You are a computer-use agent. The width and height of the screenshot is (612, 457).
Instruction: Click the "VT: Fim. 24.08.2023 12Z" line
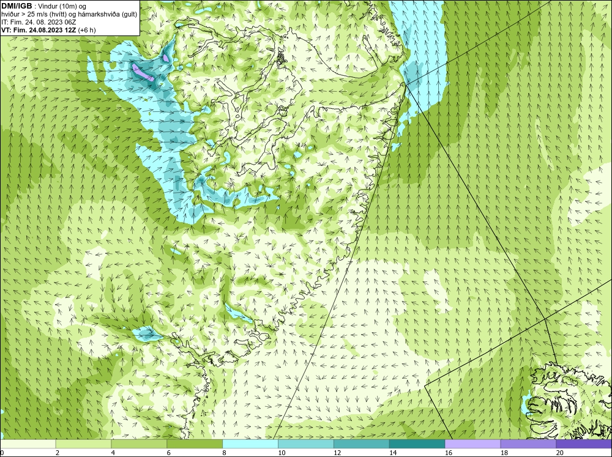tap(39, 30)
